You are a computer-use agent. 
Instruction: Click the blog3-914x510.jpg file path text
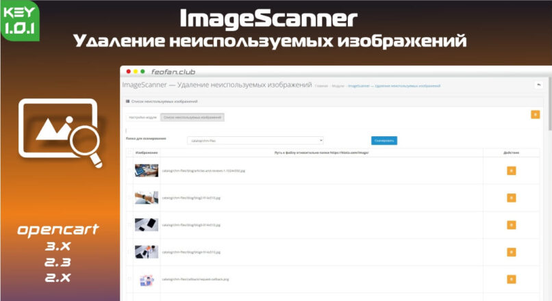tap(191, 225)
